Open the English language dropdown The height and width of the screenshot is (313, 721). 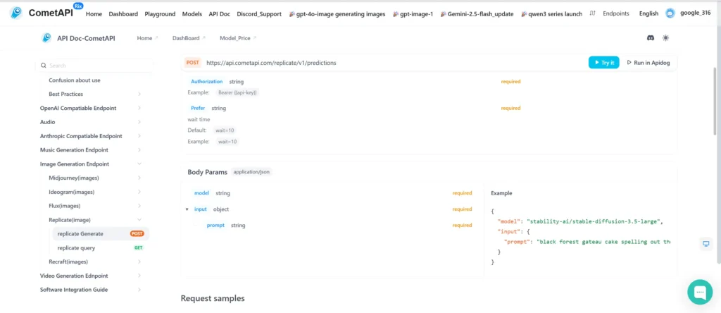click(x=648, y=13)
